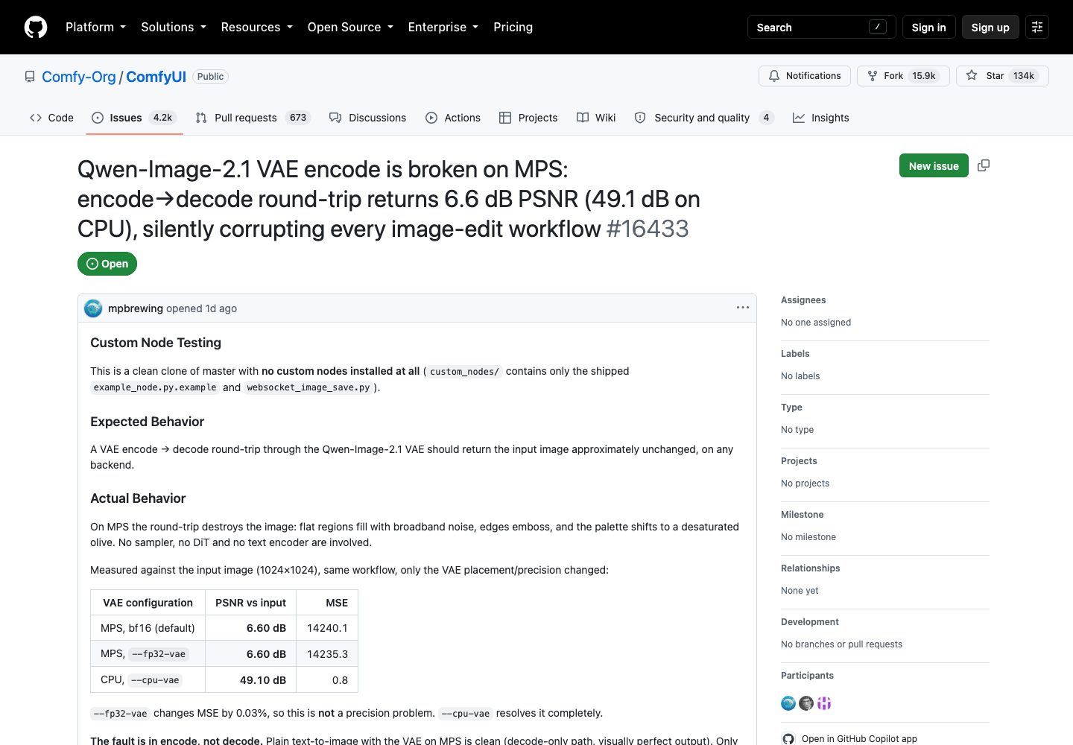This screenshot has height=745, width=1073.
Task: Open third participant avatar
Action: tap(824, 703)
